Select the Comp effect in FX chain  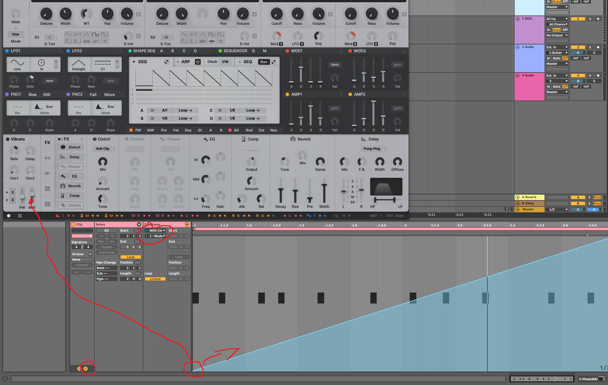coord(71,196)
